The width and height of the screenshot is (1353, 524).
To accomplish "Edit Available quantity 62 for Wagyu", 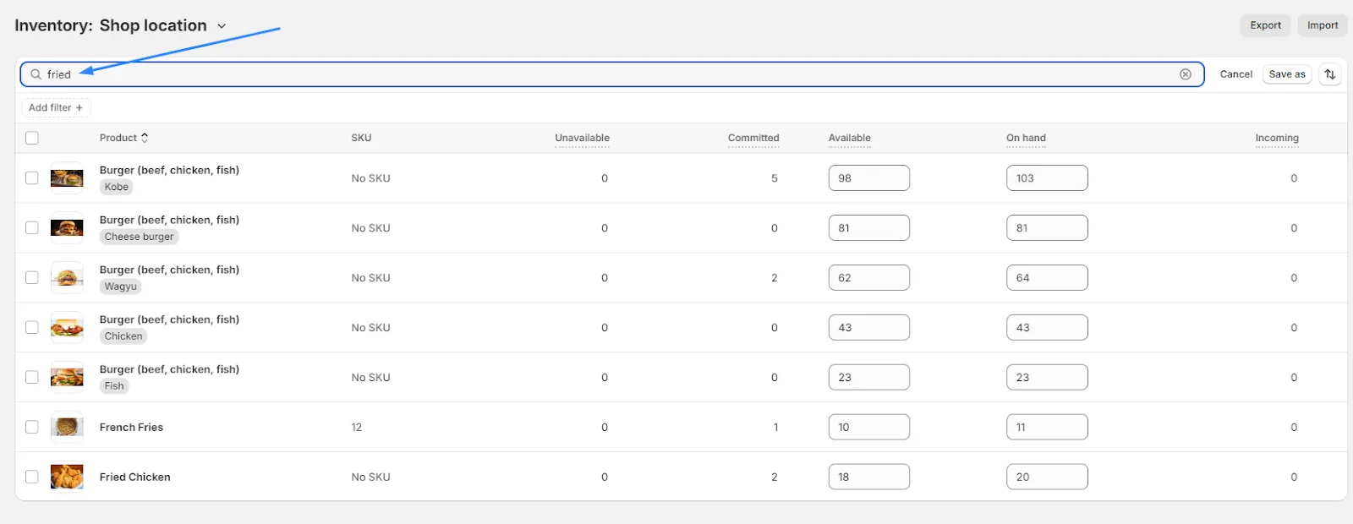I will point(869,278).
